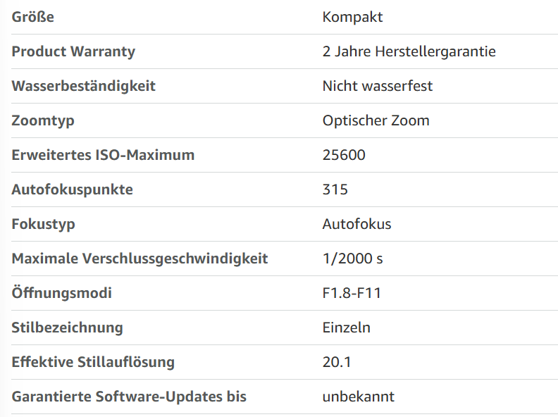Click the Garantierte Software-Updates unbekannt value
The width and height of the screenshot is (558, 417).
[359, 397]
